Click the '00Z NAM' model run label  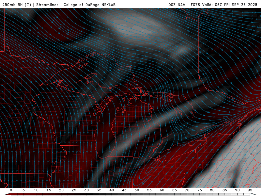[177, 5]
